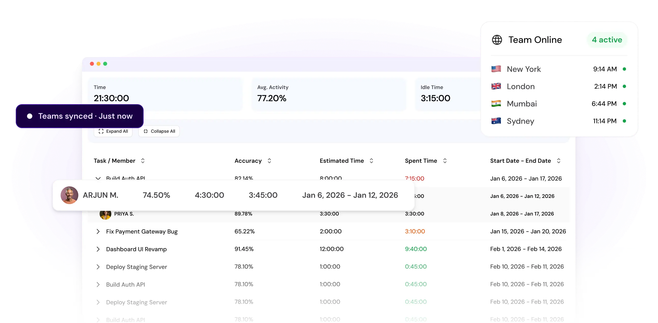
Task: Click Arjun M. avatar photo
Action: coord(69,195)
